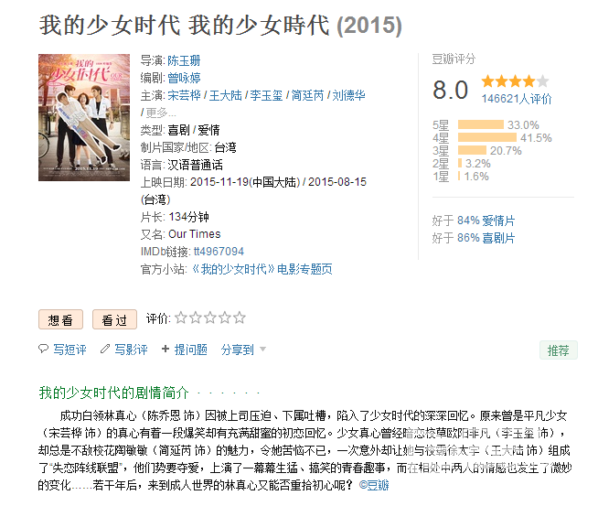Mark movie as 想看
598x506 pixels.
[60, 319]
